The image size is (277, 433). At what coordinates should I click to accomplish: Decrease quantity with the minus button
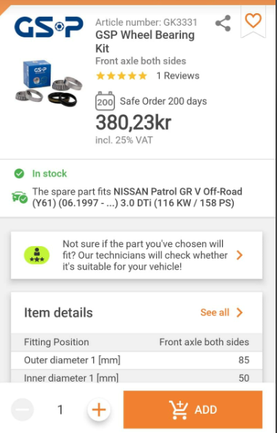coord(23,410)
